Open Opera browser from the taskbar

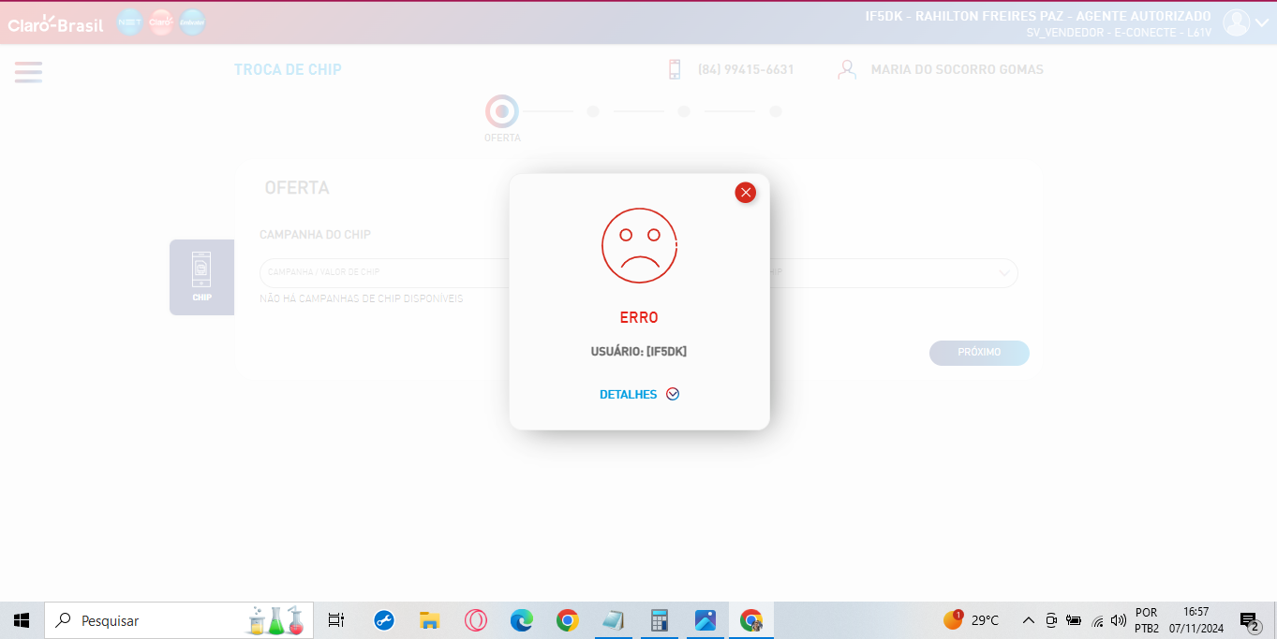pos(476,620)
